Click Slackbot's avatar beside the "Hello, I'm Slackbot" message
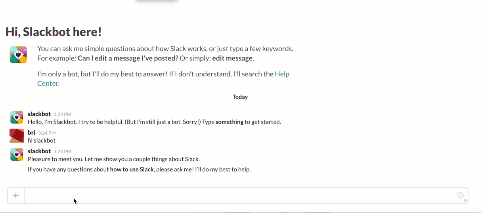This screenshot has width=482, height=213. [17, 117]
